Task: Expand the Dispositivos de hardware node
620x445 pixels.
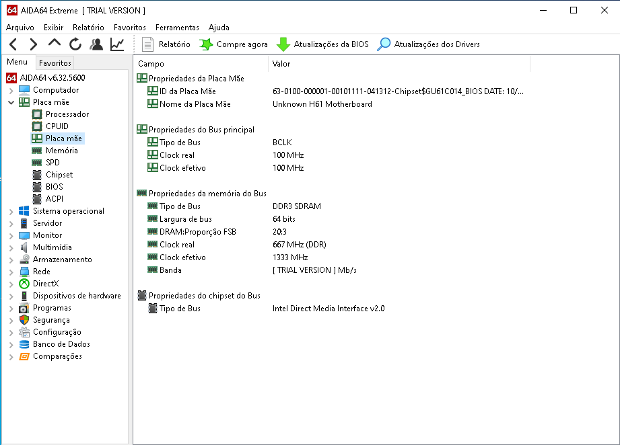Action: (11, 296)
